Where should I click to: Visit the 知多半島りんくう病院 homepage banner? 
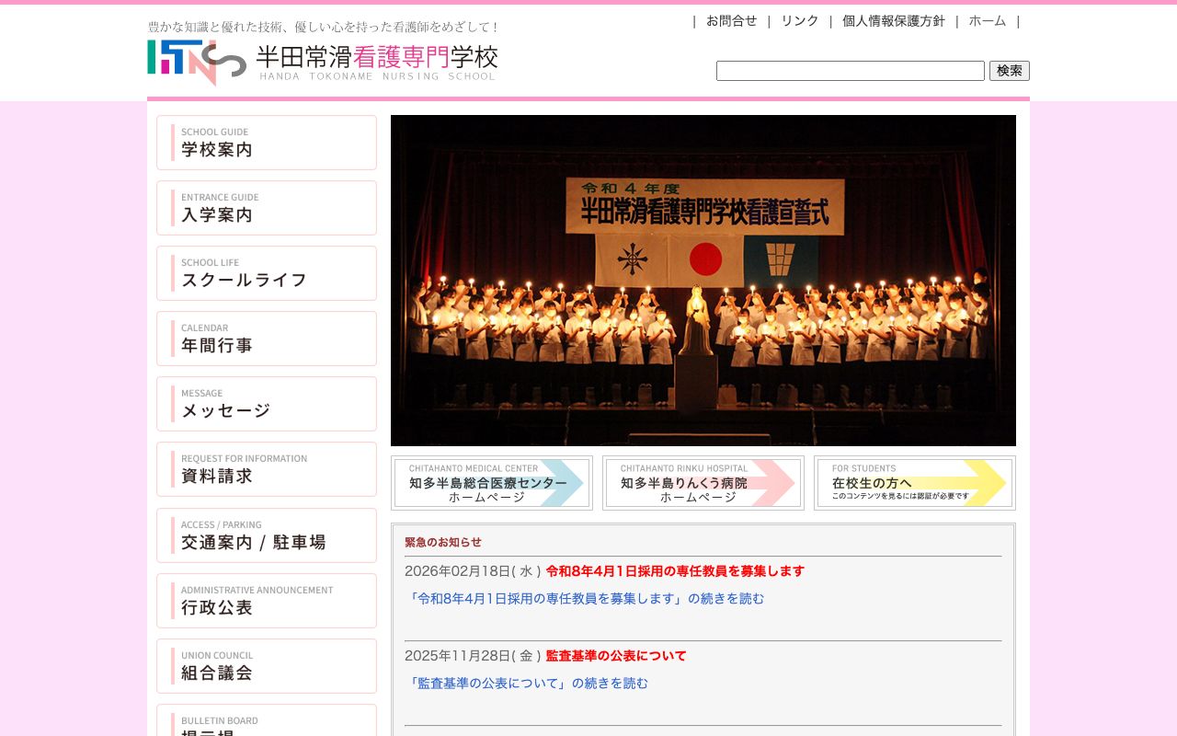[703, 483]
